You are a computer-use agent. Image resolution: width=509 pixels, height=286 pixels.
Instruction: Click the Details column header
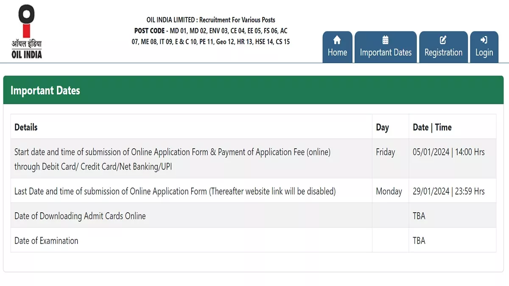(26, 127)
